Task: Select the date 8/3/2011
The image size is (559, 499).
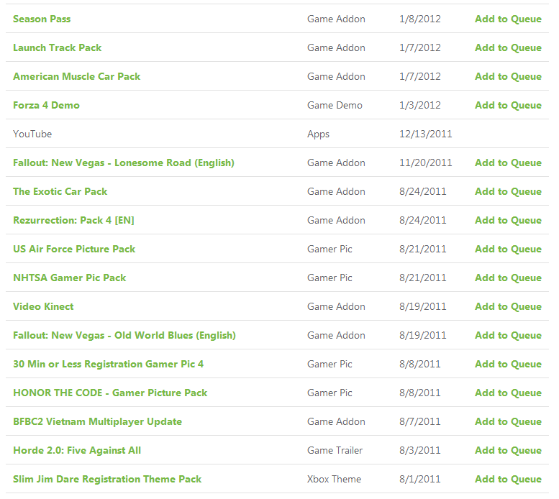Action: tap(420, 451)
